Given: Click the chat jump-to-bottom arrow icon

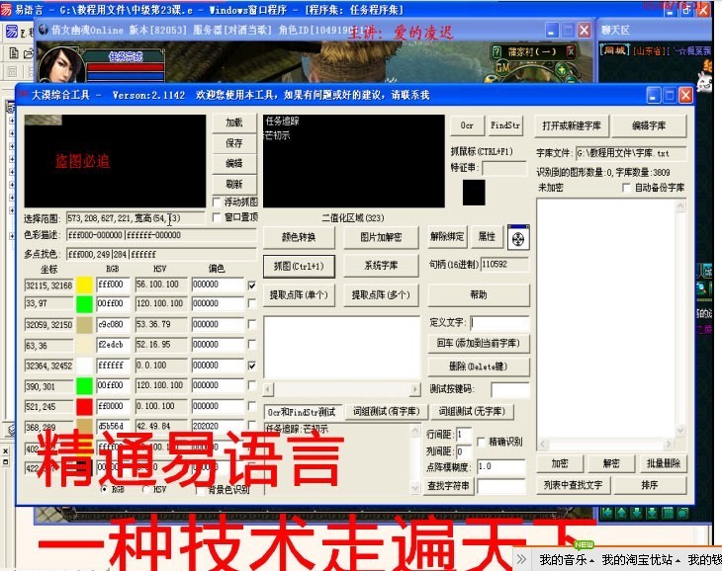Looking at the screenshot, I should tap(652, 513).
